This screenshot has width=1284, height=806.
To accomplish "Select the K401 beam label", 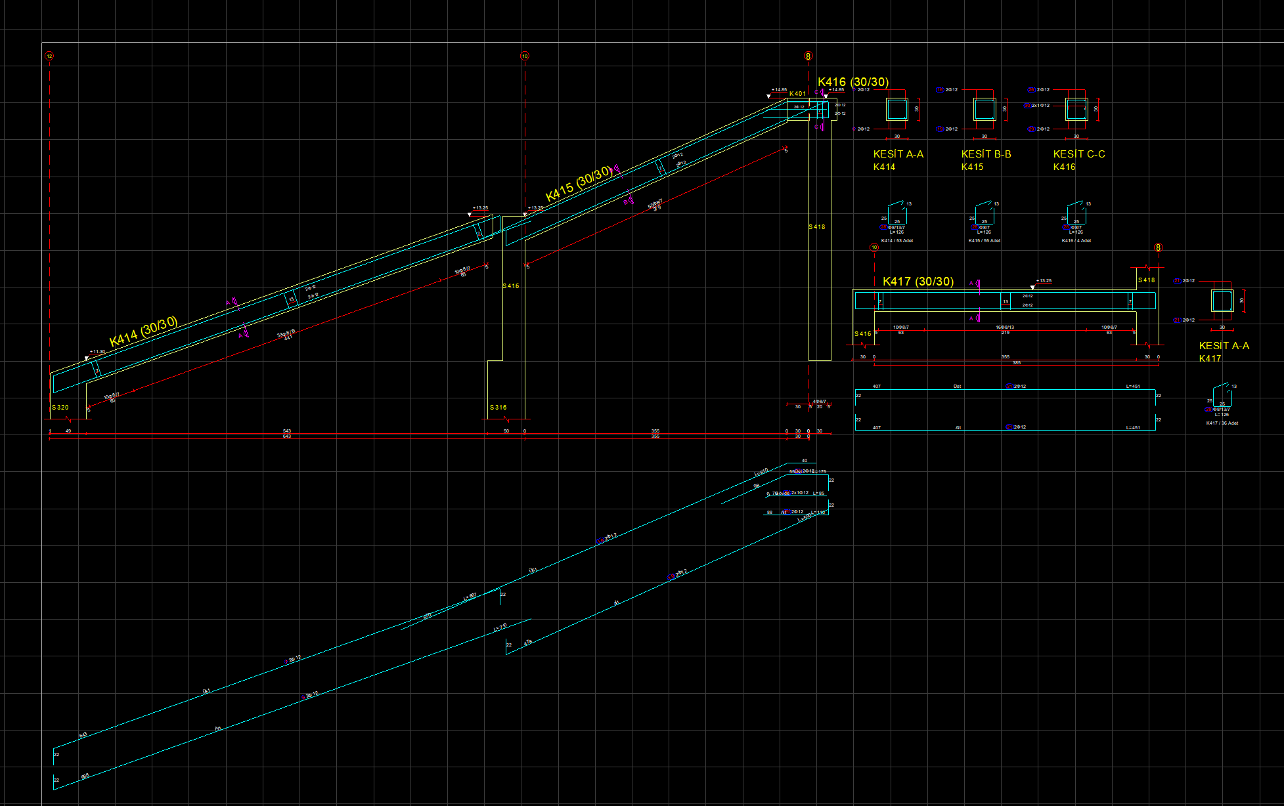I will (x=797, y=94).
